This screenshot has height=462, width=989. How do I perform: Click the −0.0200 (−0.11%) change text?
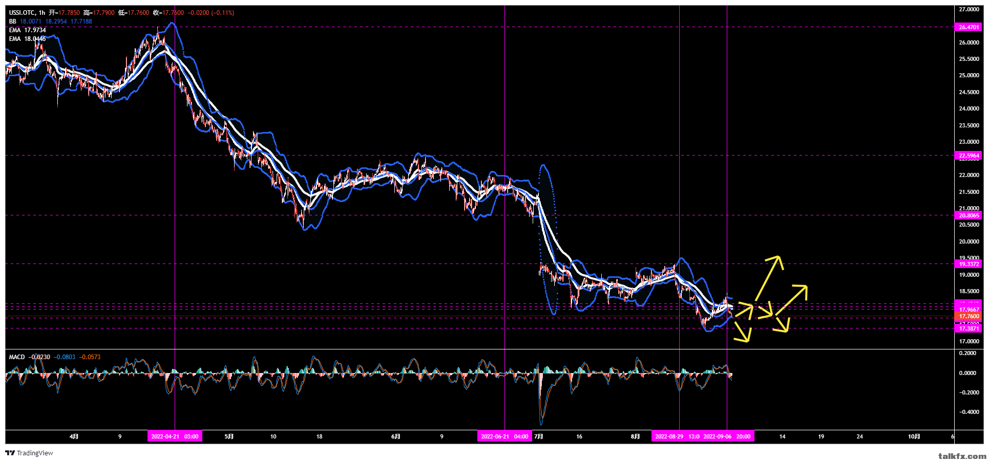[x=211, y=13]
